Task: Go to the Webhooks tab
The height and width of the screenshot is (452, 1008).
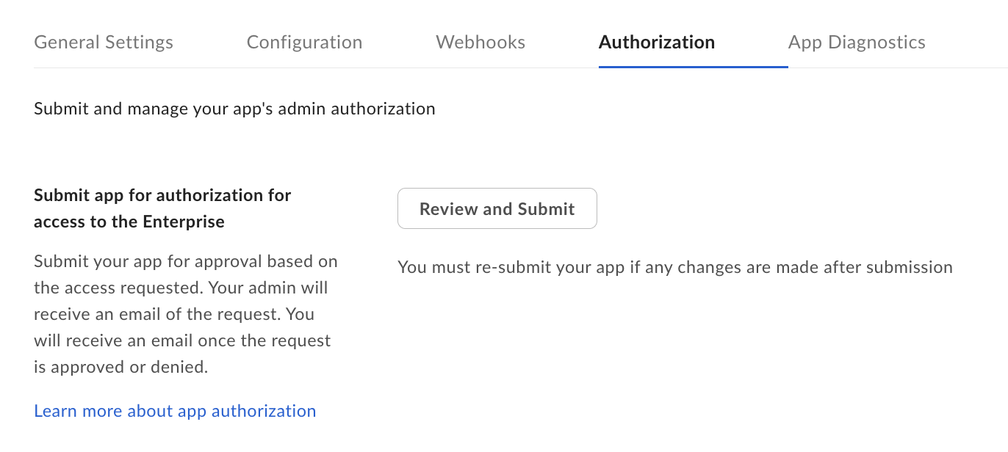Action: coord(480,43)
